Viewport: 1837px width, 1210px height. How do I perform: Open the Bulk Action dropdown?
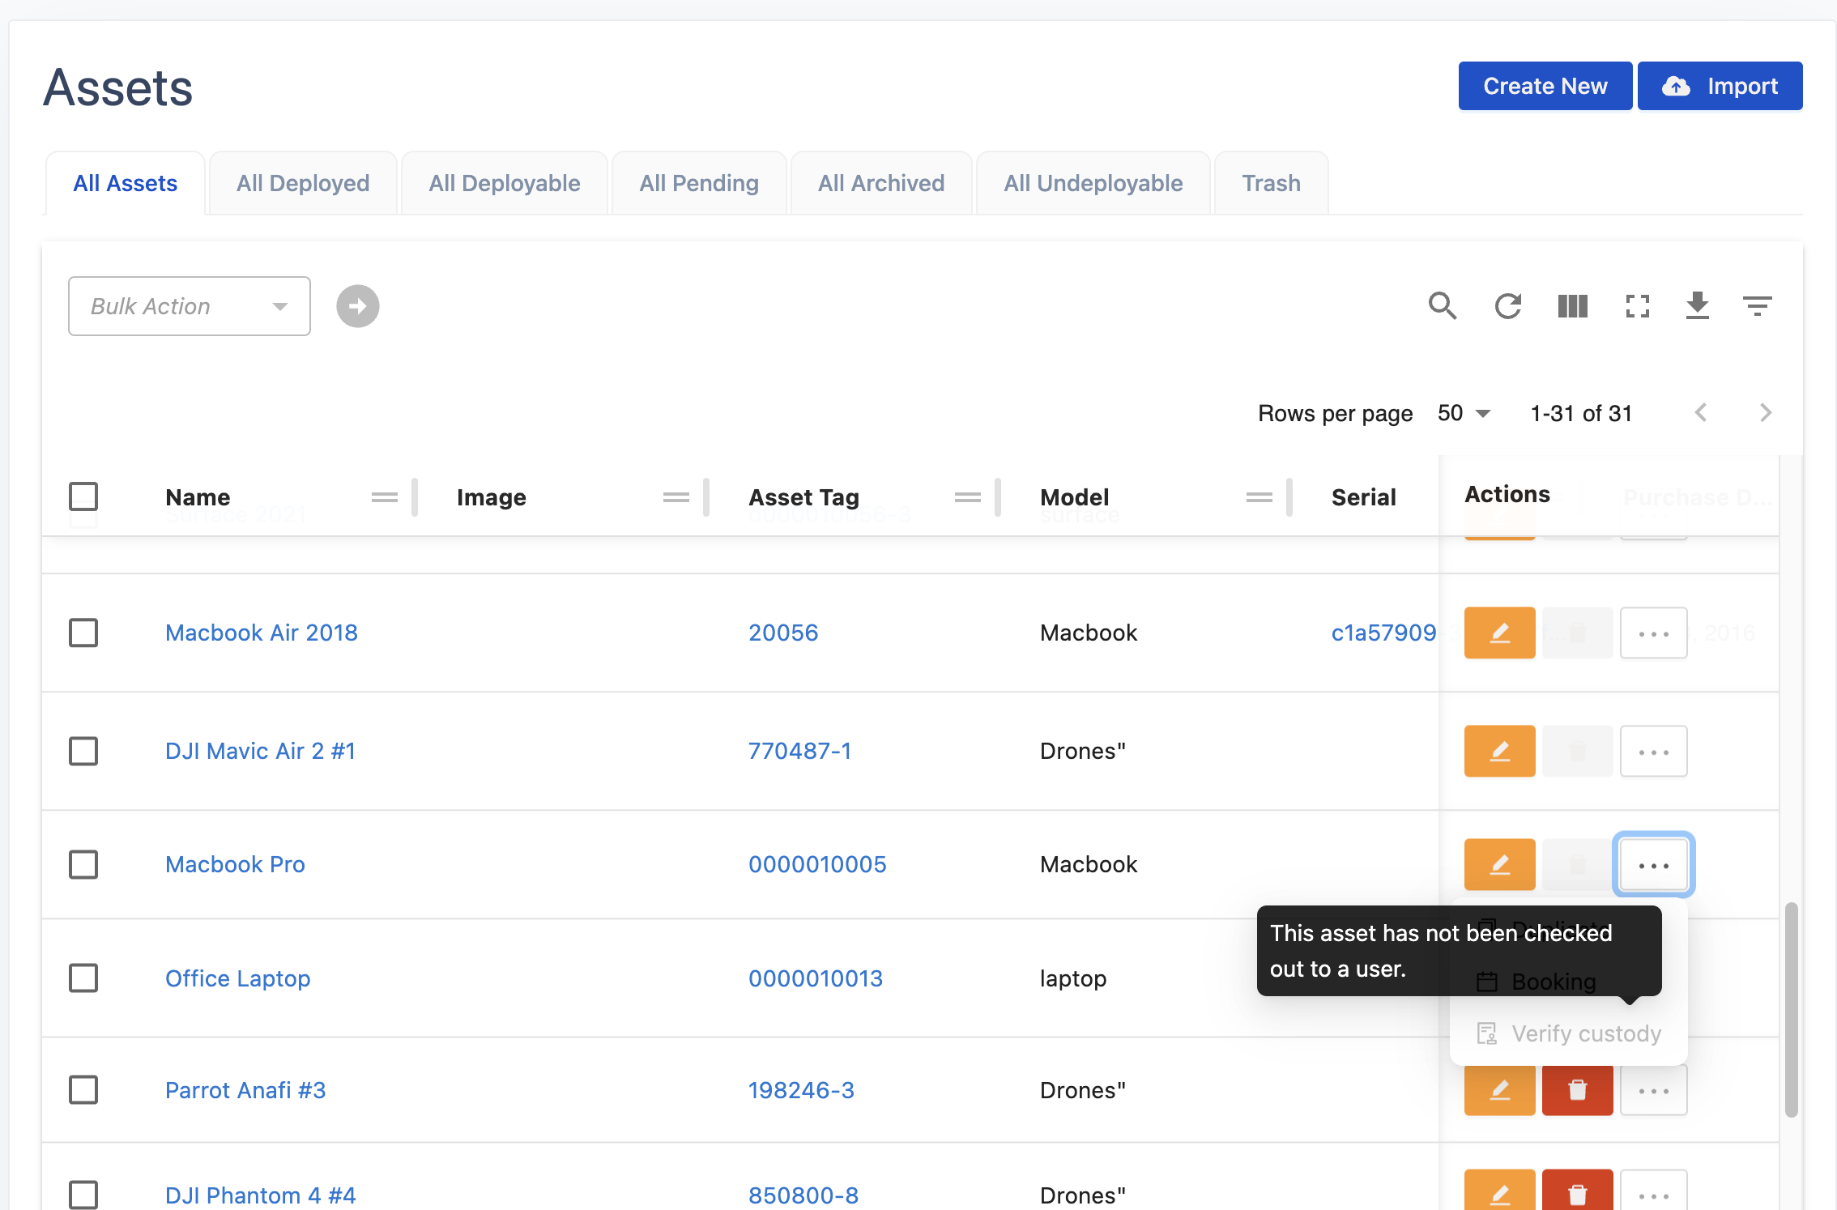(x=189, y=306)
